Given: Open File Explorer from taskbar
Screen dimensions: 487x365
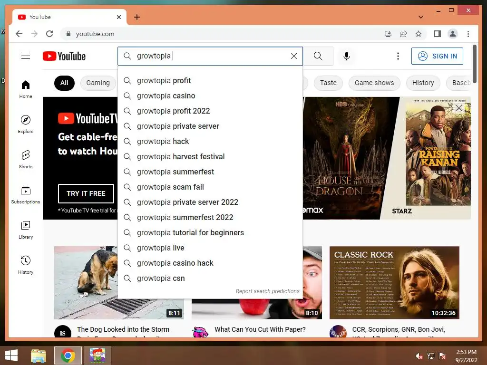Looking at the screenshot, I should (39, 355).
